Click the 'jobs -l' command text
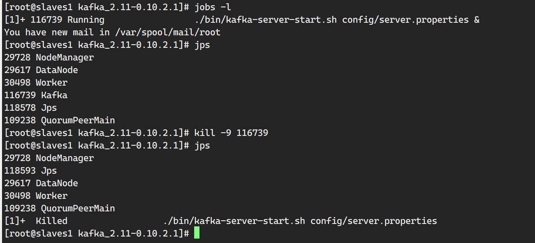Image resolution: width=535 pixels, height=243 pixels. pyautogui.click(x=213, y=7)
